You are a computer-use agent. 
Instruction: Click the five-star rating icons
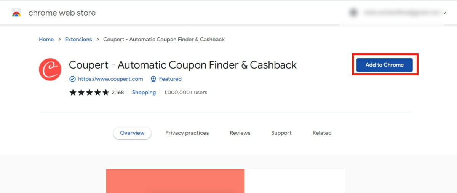pyautogui.click(x=89, y=93)
